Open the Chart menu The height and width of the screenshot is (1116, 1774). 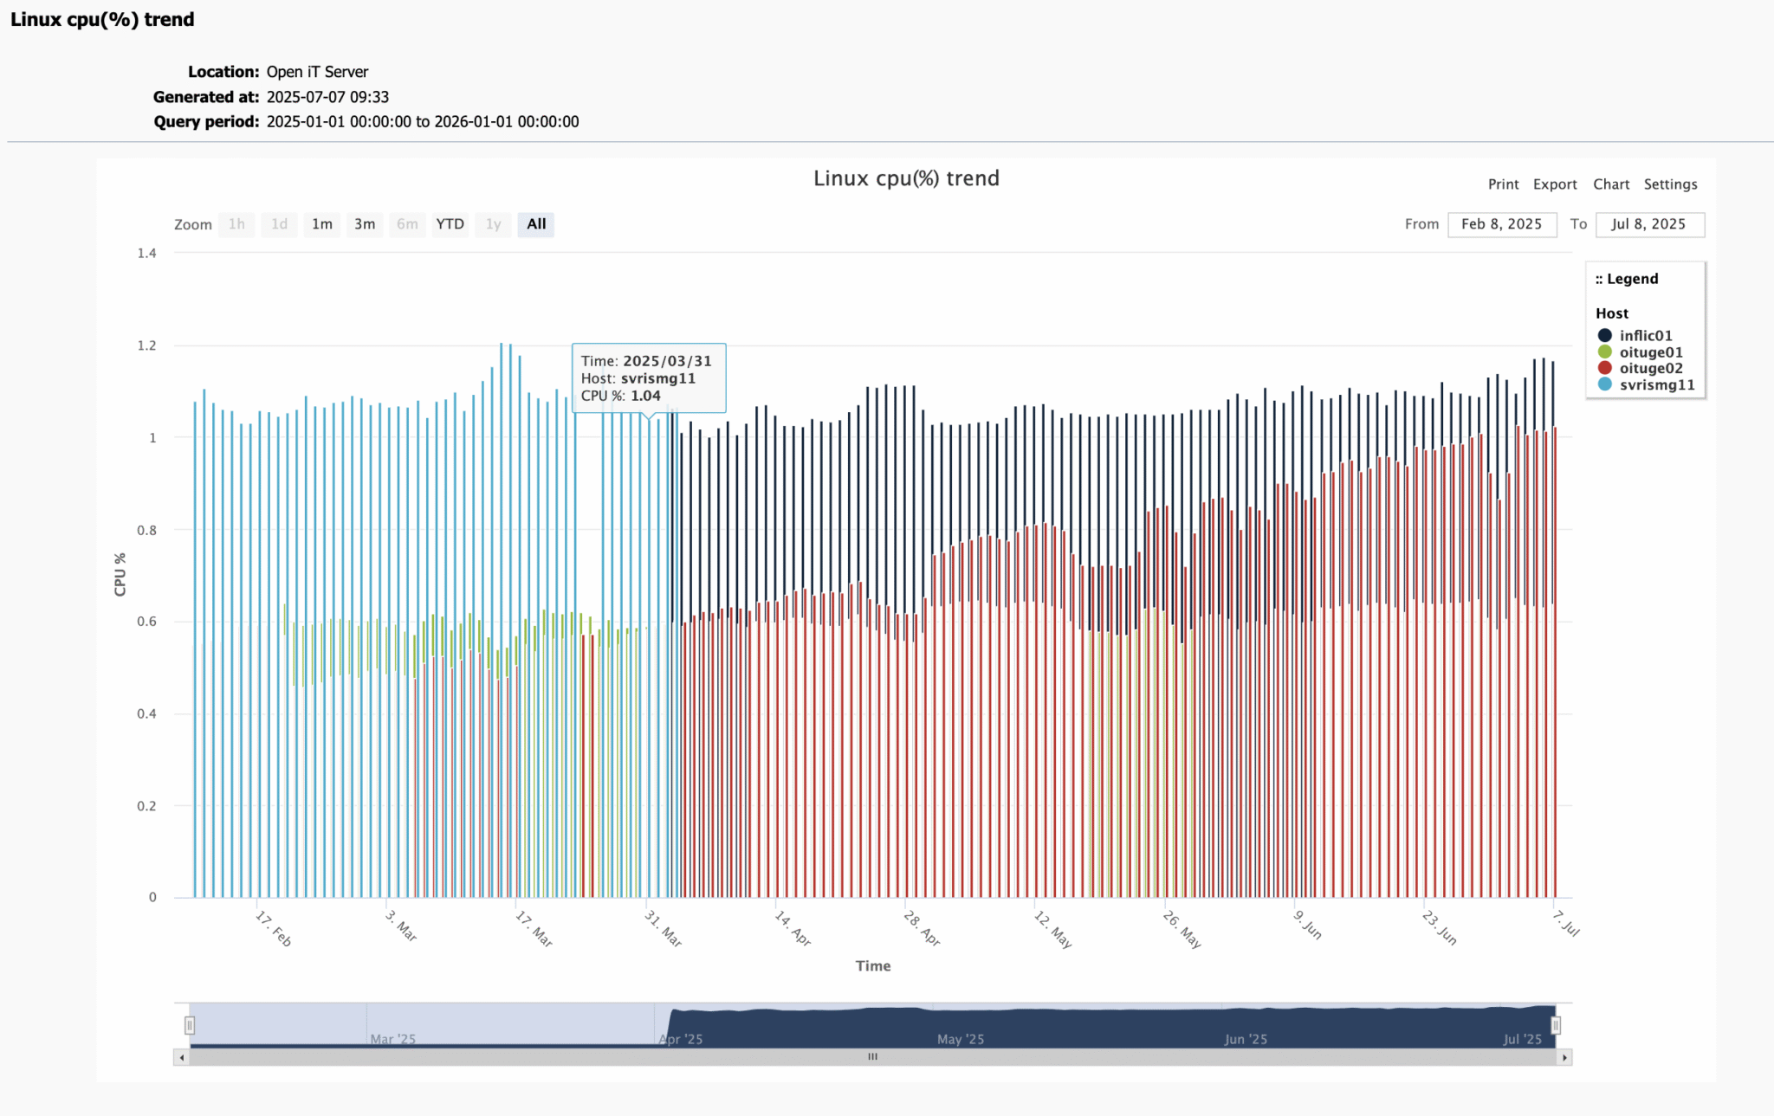(1610, 184)
